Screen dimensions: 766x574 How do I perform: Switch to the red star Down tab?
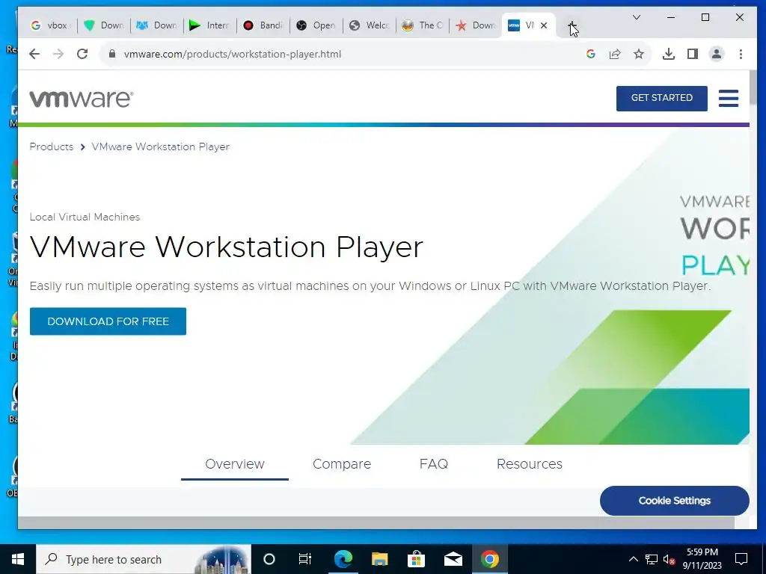(x=475, y=25)
